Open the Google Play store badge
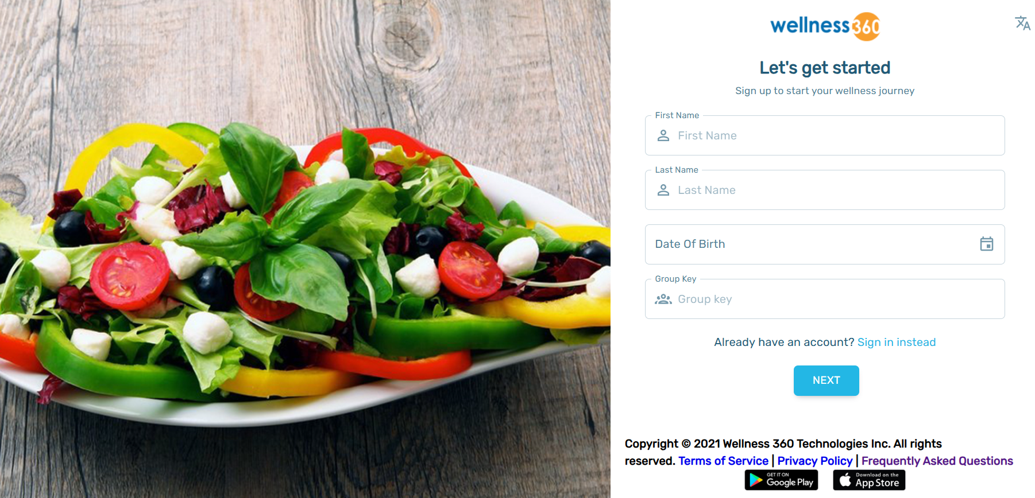The height and width of the screenshot is (498, 1035). click(781, 480)
